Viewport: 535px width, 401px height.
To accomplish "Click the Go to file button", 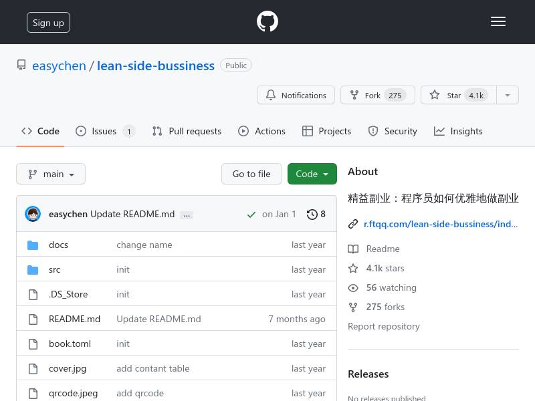I will click(251, 174).
